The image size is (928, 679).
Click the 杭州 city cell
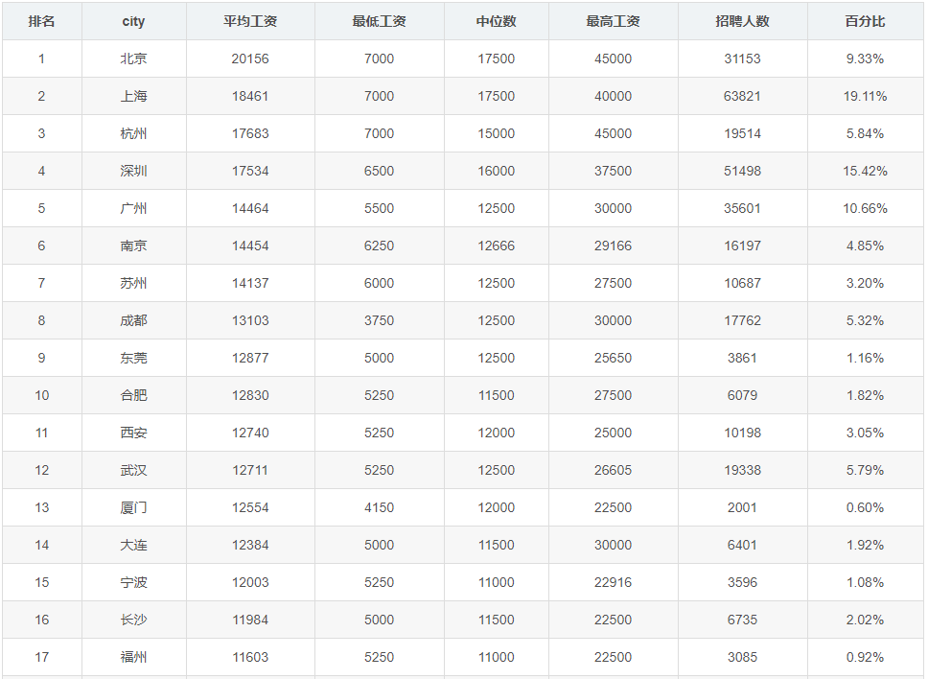(133, 133)
